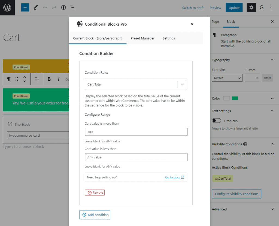Viewport: 279px width, 226px height.
Task: Toggle Drop cap in Text settings
Action: click(x=216, y=120)
